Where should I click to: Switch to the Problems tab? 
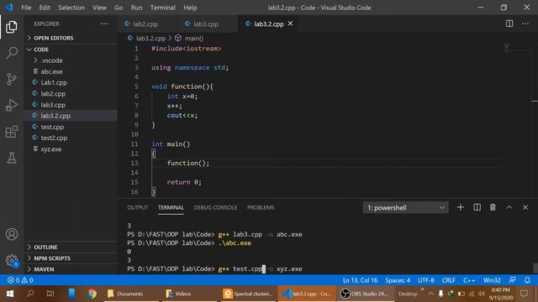point(261,207)
